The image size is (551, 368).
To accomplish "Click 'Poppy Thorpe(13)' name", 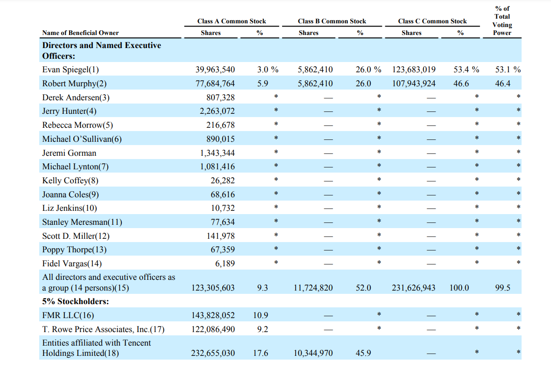I will pyautogui.click(x=74, y=250).
